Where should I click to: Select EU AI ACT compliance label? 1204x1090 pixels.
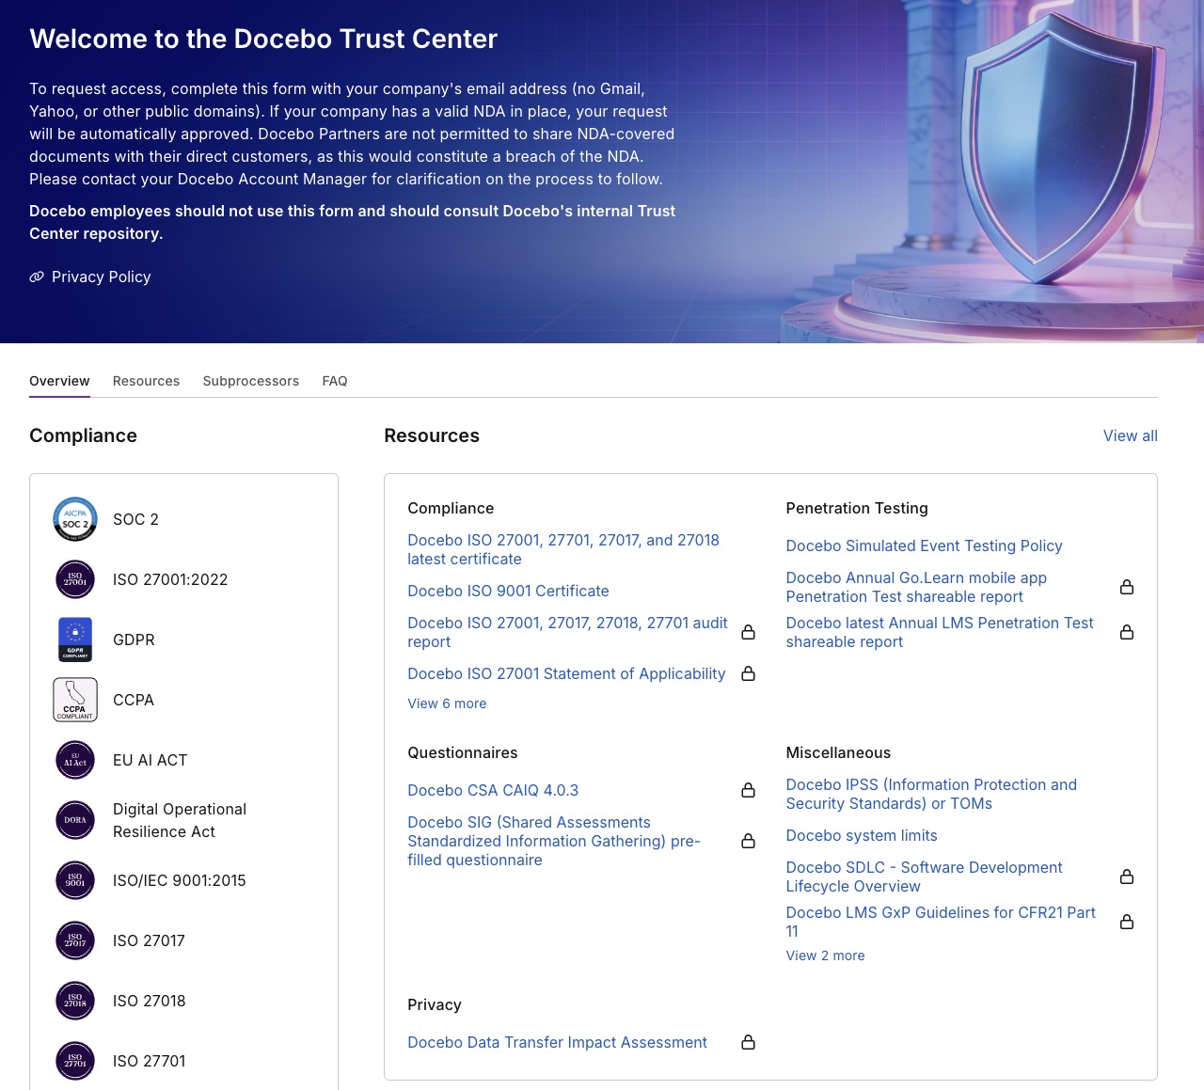tap(150, 760)
